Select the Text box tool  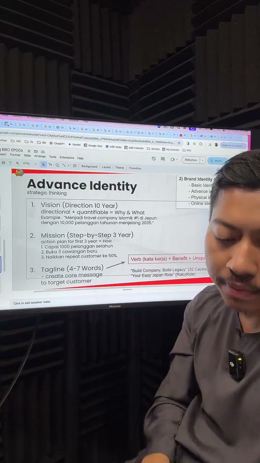coord(50,165)
